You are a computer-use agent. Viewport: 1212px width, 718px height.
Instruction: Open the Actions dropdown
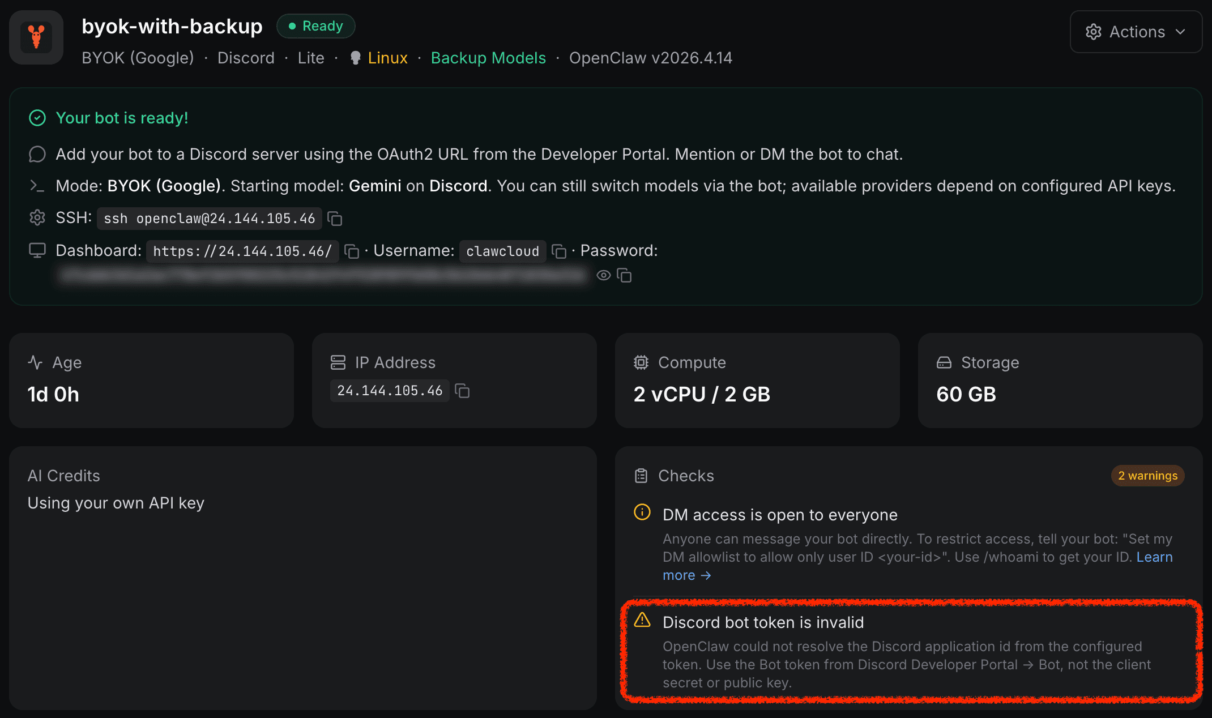tap(1136, 32)
